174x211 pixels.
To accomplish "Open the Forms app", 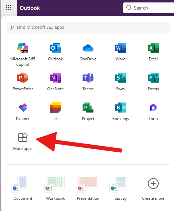I will click(153, 82).
